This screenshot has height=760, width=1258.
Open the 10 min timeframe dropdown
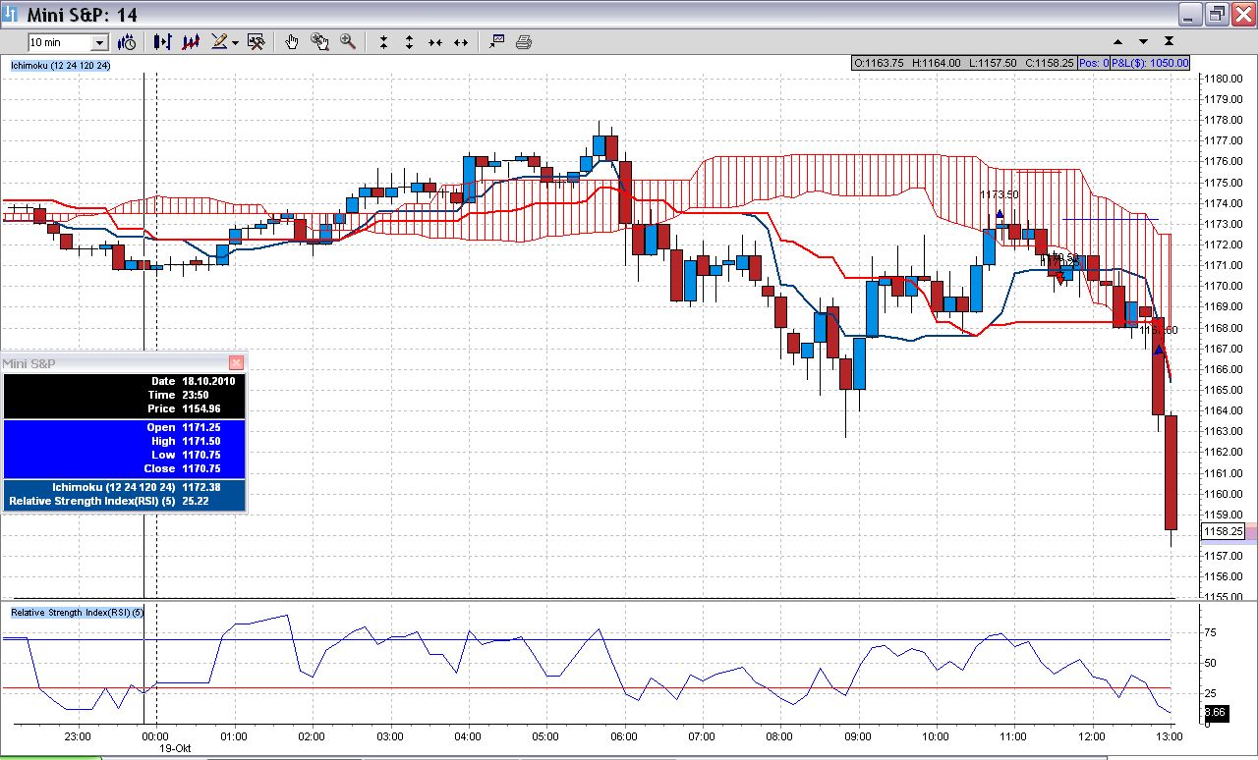pos(99,42)
